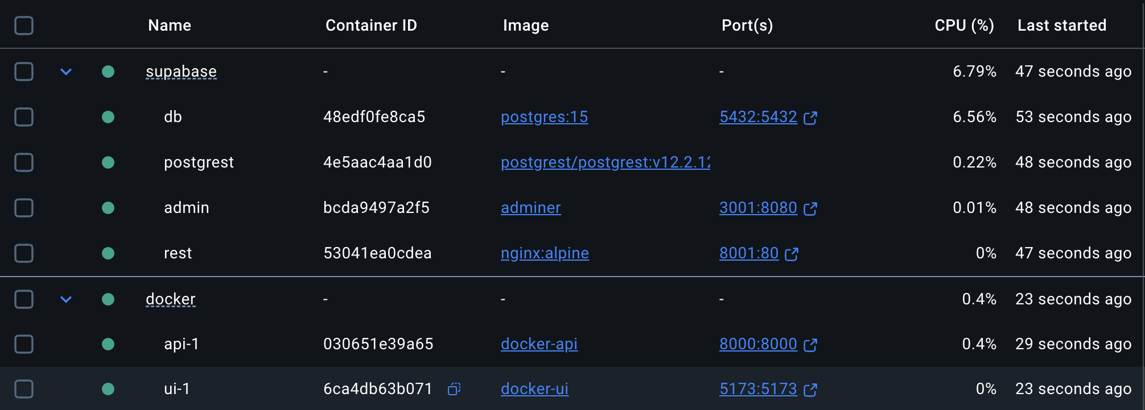Click container ID 030651e39a65

tap(378, 344)
